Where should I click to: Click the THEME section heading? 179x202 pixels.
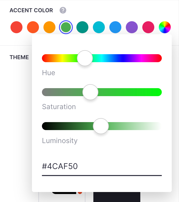(19, 57)
